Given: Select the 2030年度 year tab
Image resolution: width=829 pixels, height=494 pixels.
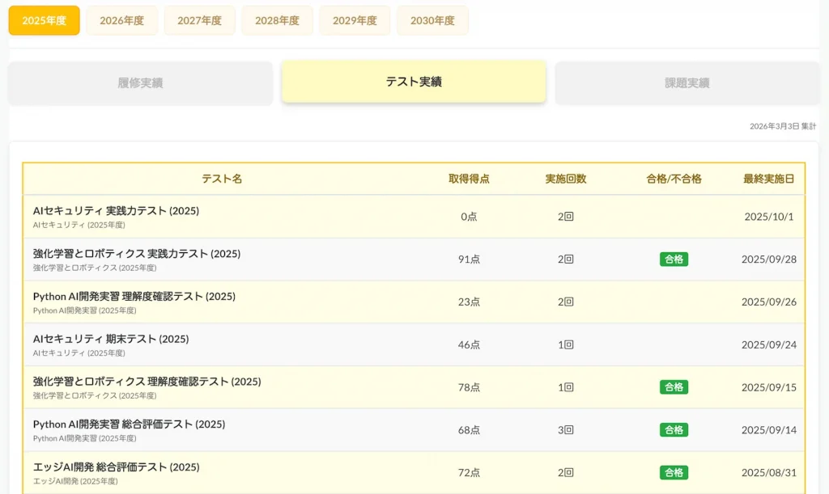Looking at the screenshot, I should click(x=432, y=21).
